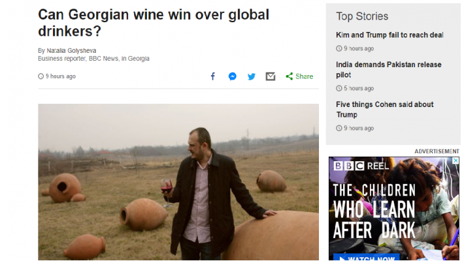
Task: Click the Georgian wine article photo
Action: (178, 182)
